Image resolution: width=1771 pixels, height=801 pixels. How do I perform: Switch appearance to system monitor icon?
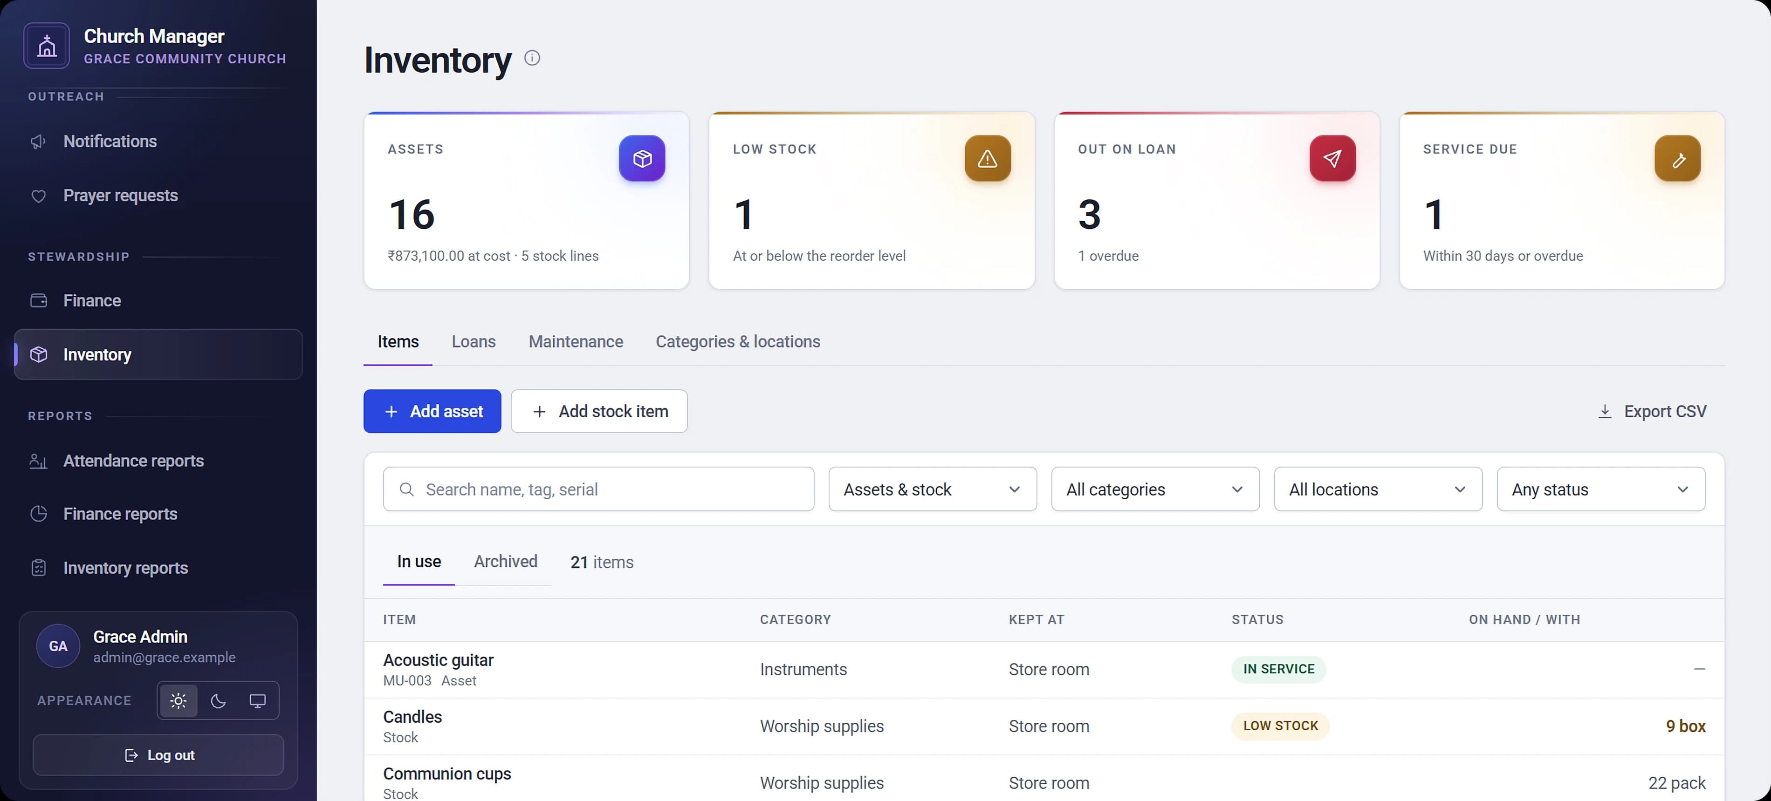[x=257, y=701]
